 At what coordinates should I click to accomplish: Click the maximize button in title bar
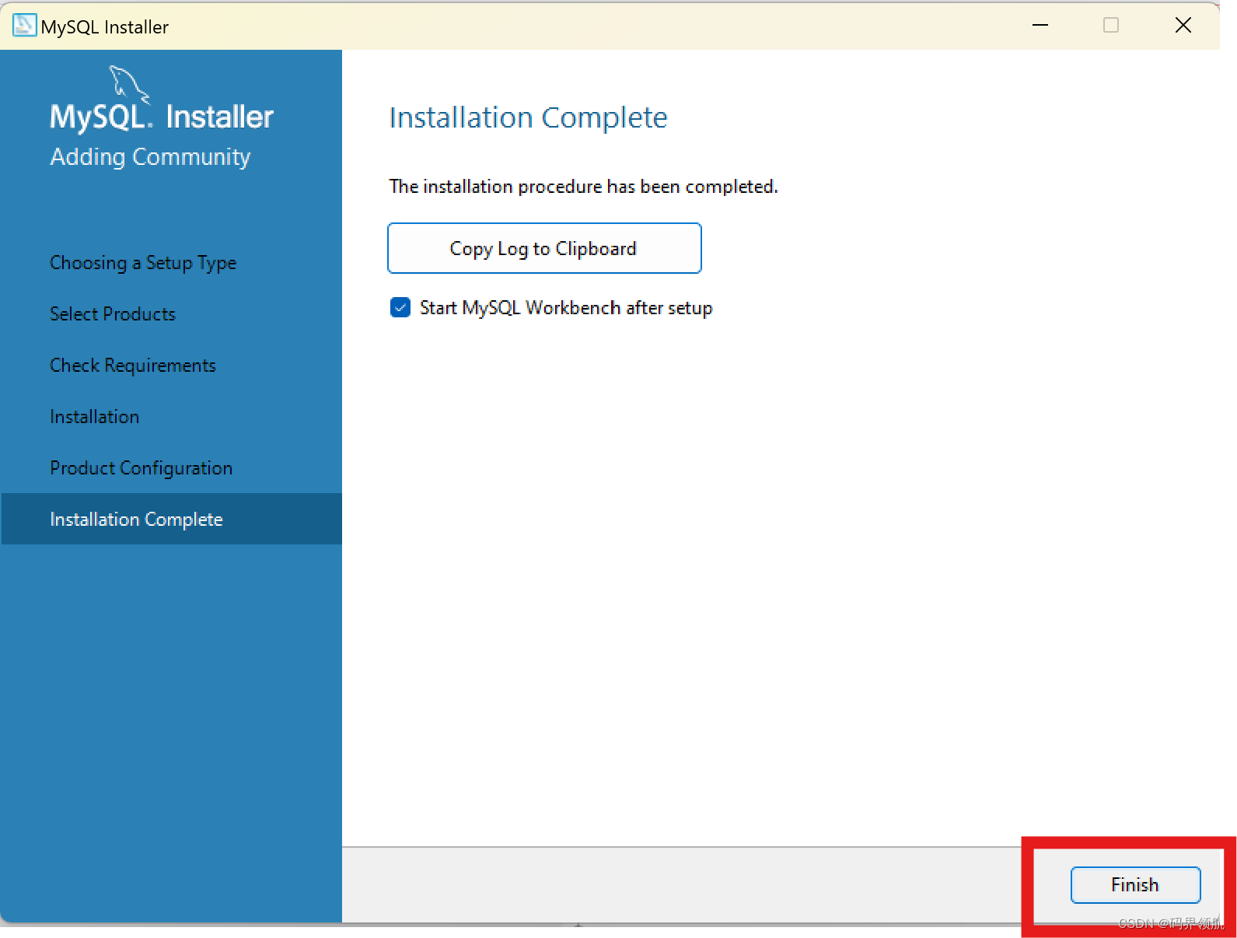coord(1111,26)
